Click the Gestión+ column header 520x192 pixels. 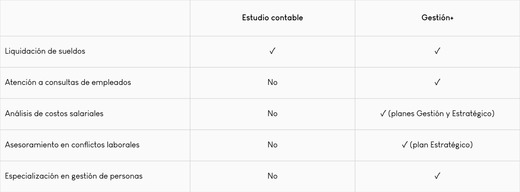[437, 18]
